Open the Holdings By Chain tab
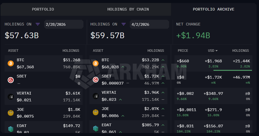 (x=128, y=9)
